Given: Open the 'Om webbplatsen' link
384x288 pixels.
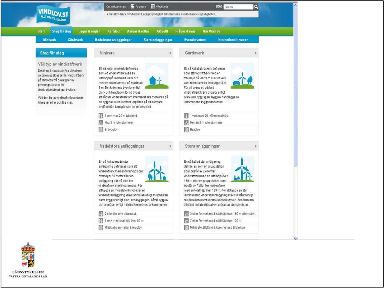Looking at the screenshot, I should [x=116, y=7].
